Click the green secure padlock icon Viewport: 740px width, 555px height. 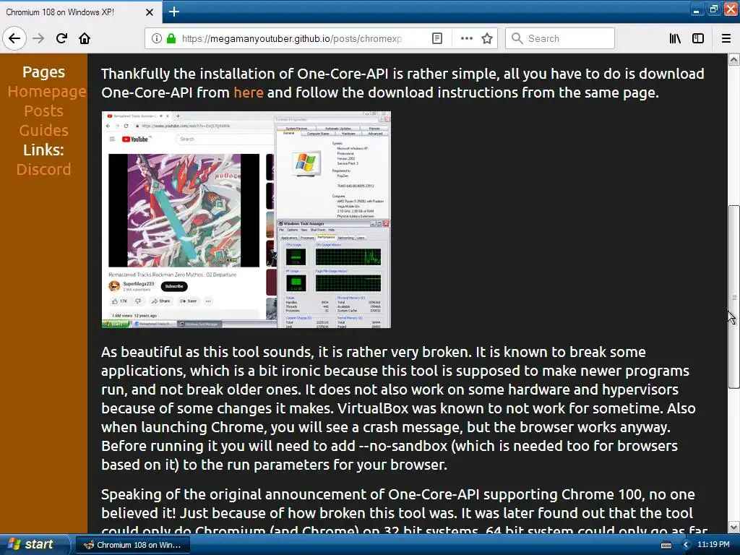pyautogui.click(x=171, y=38)
